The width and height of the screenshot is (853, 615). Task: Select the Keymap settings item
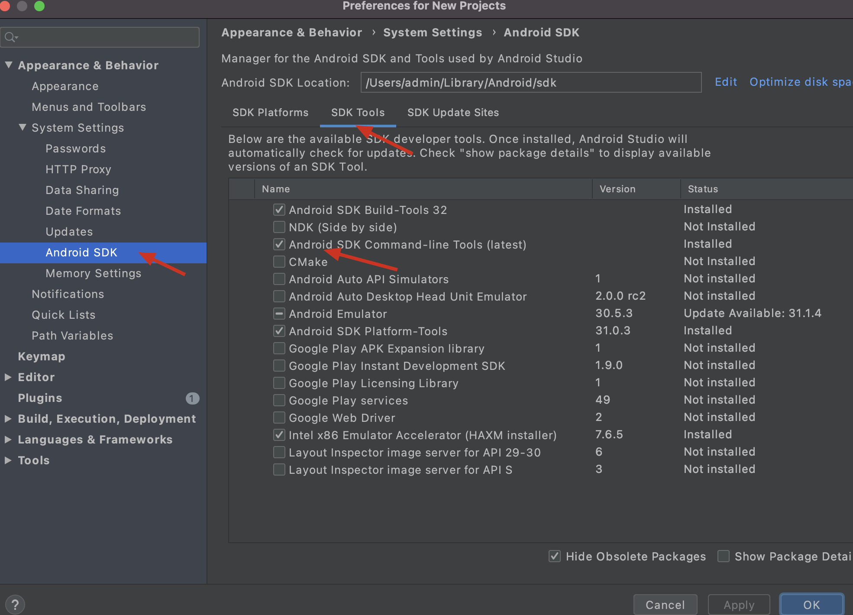point(42,356)
